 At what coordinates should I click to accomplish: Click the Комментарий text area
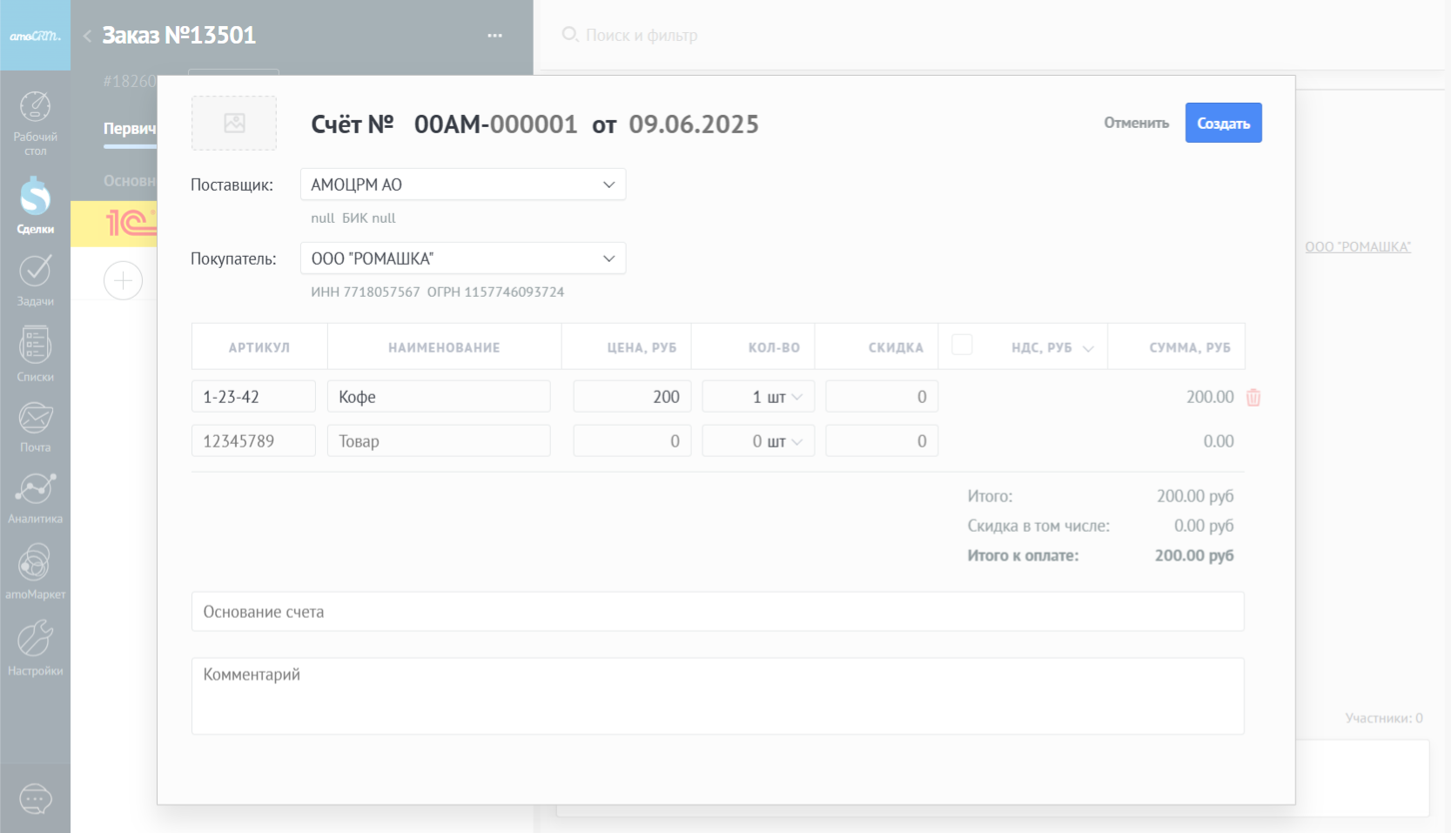tap(717, 695)
